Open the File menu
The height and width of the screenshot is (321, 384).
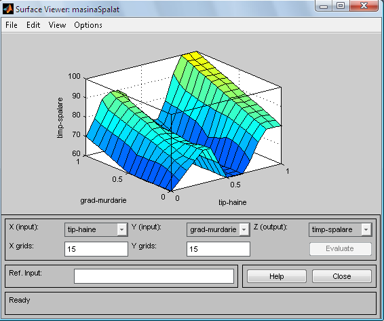point(12,25)
